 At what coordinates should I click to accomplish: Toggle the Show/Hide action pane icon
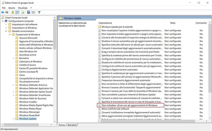coord(33,12)
